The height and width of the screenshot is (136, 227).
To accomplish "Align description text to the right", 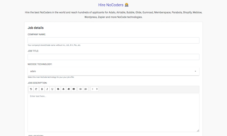I will tap(69, 89).
